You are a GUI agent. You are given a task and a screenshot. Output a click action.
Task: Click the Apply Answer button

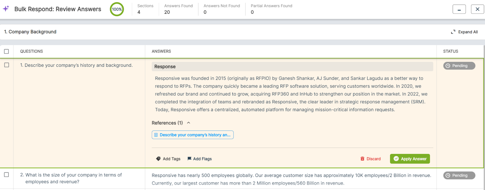pyautogui.click(x=410, y=159)
